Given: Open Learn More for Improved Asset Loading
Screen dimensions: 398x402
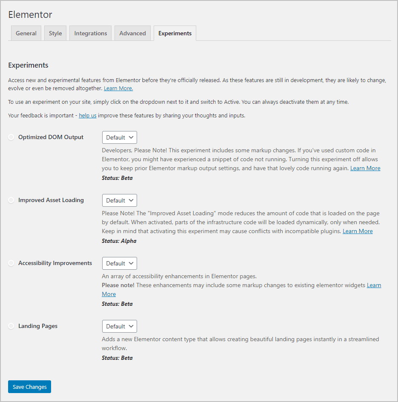Looking at the screenshot, I should tap(358, 231).
